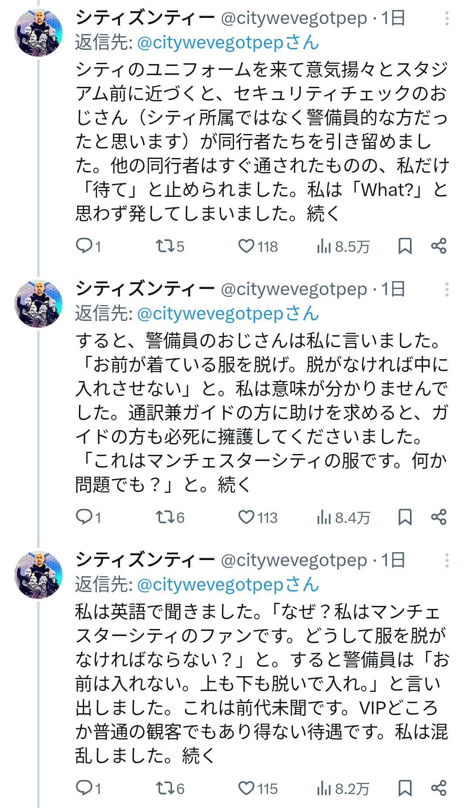Retweet the first tweet with 5 retweets
The height and width of the screenshot is (808, 471).
point(165,246)
